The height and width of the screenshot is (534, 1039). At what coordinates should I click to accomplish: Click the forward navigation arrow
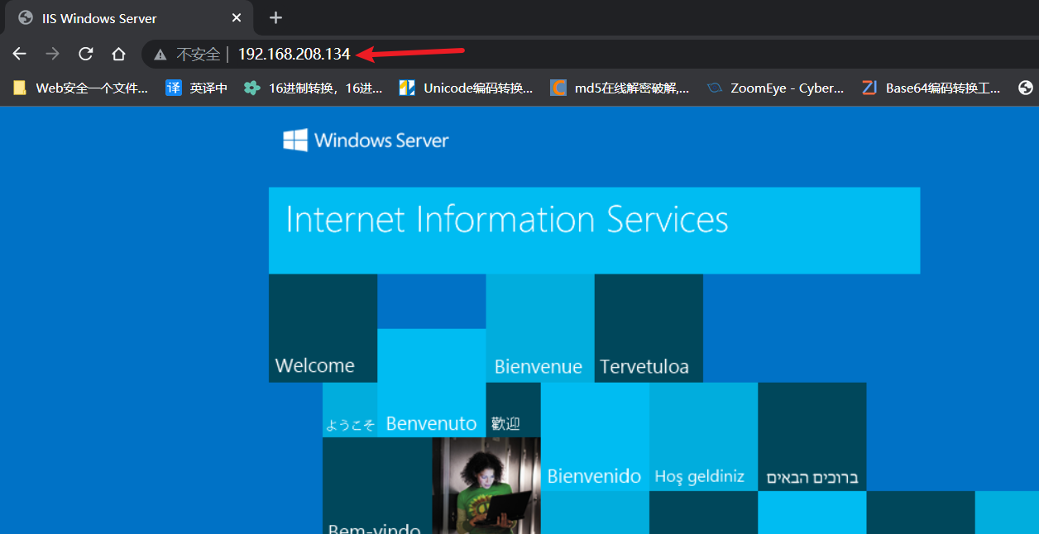tap(52, 53)
